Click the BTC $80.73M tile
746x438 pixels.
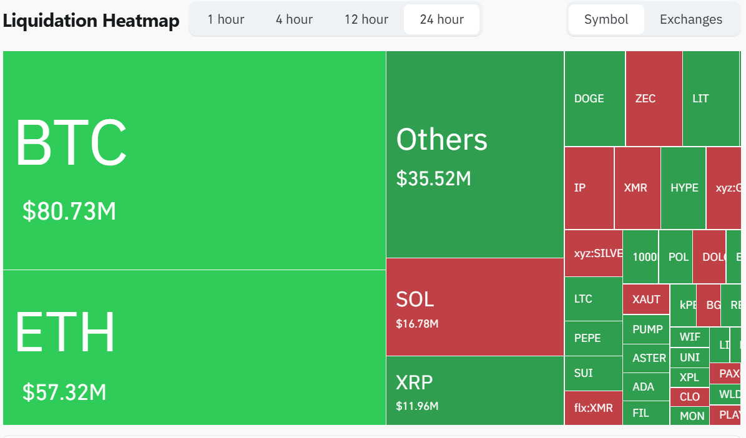tap(194, 160)
